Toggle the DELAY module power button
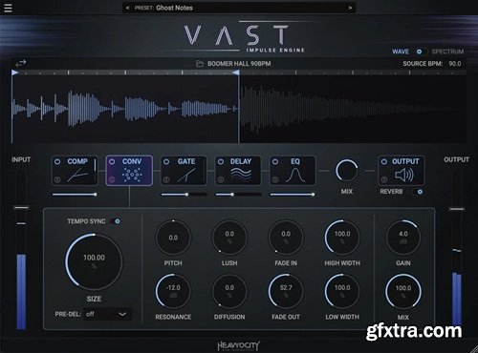Viewport: 478px width, 353px height. 221,161
